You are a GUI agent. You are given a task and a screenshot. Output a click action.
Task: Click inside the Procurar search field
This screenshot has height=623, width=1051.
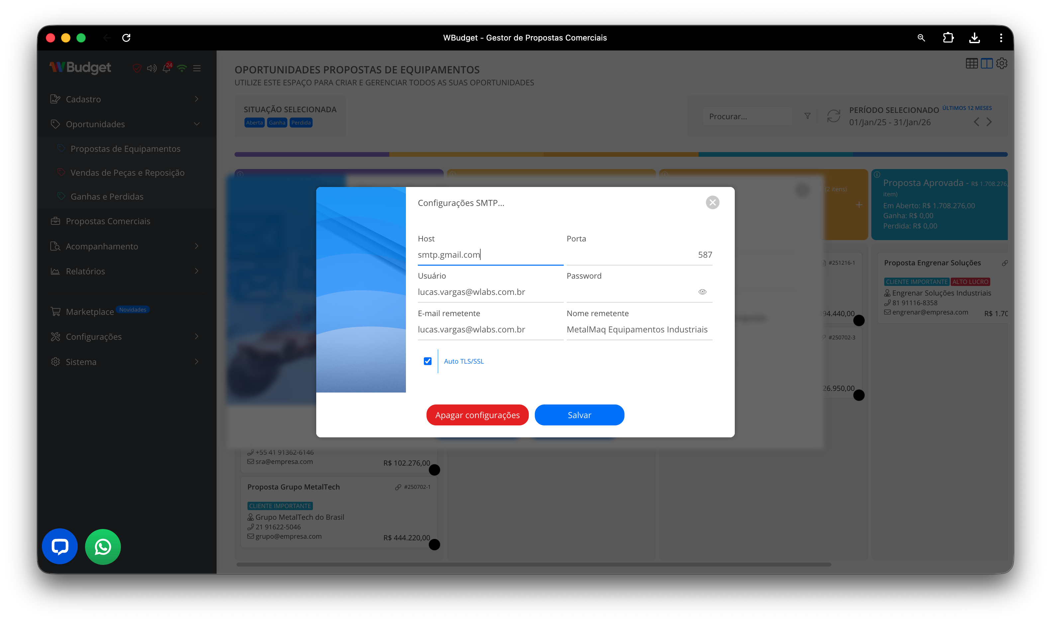(x=747, y=116)
